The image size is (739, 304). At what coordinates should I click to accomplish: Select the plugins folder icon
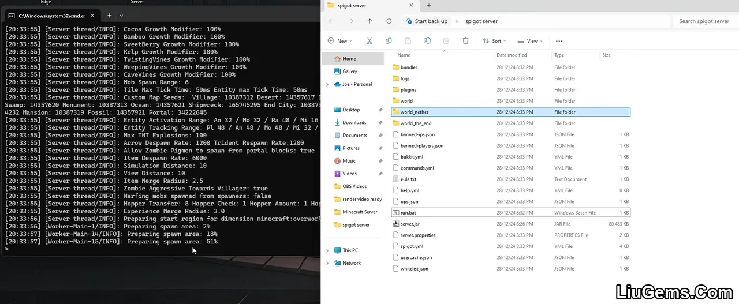(x=395, y=90)
